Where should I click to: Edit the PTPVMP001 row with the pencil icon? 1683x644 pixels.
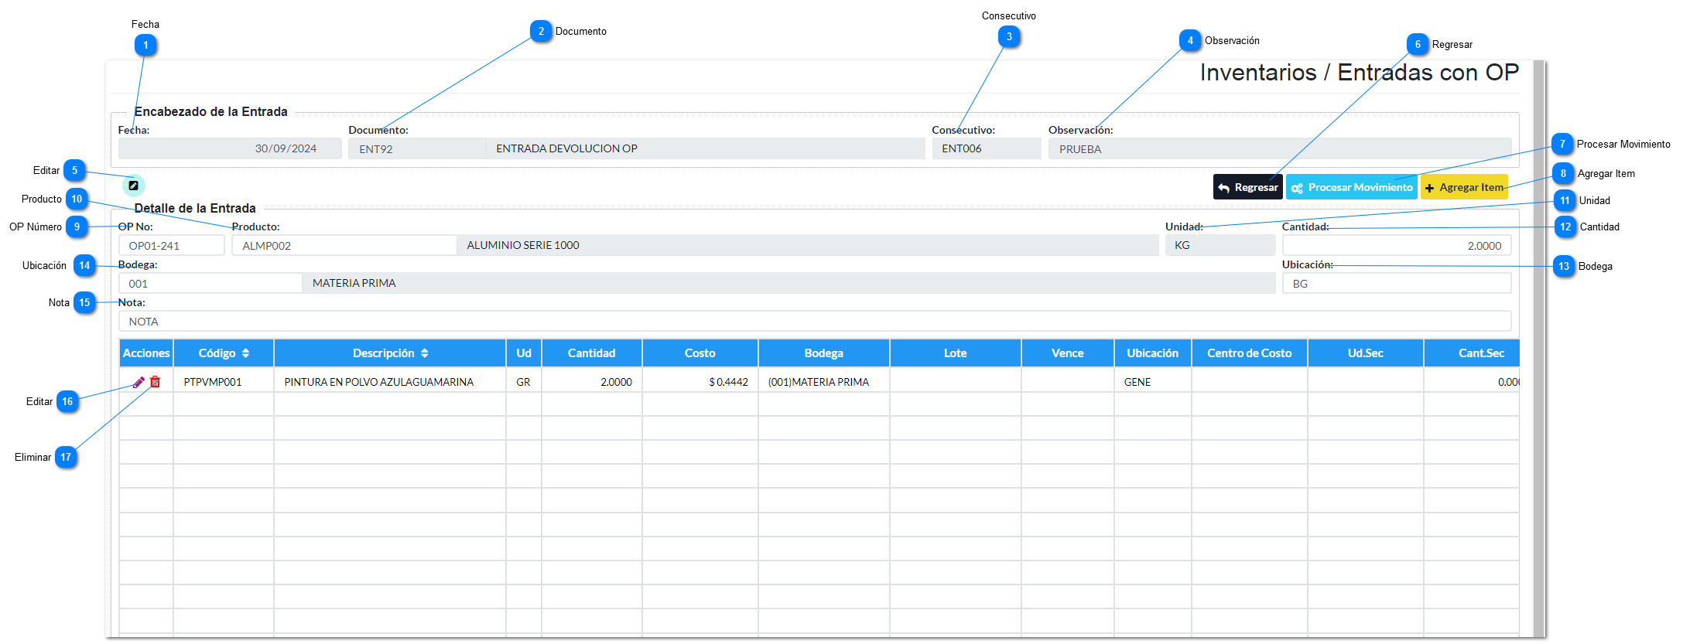point(139,382)
